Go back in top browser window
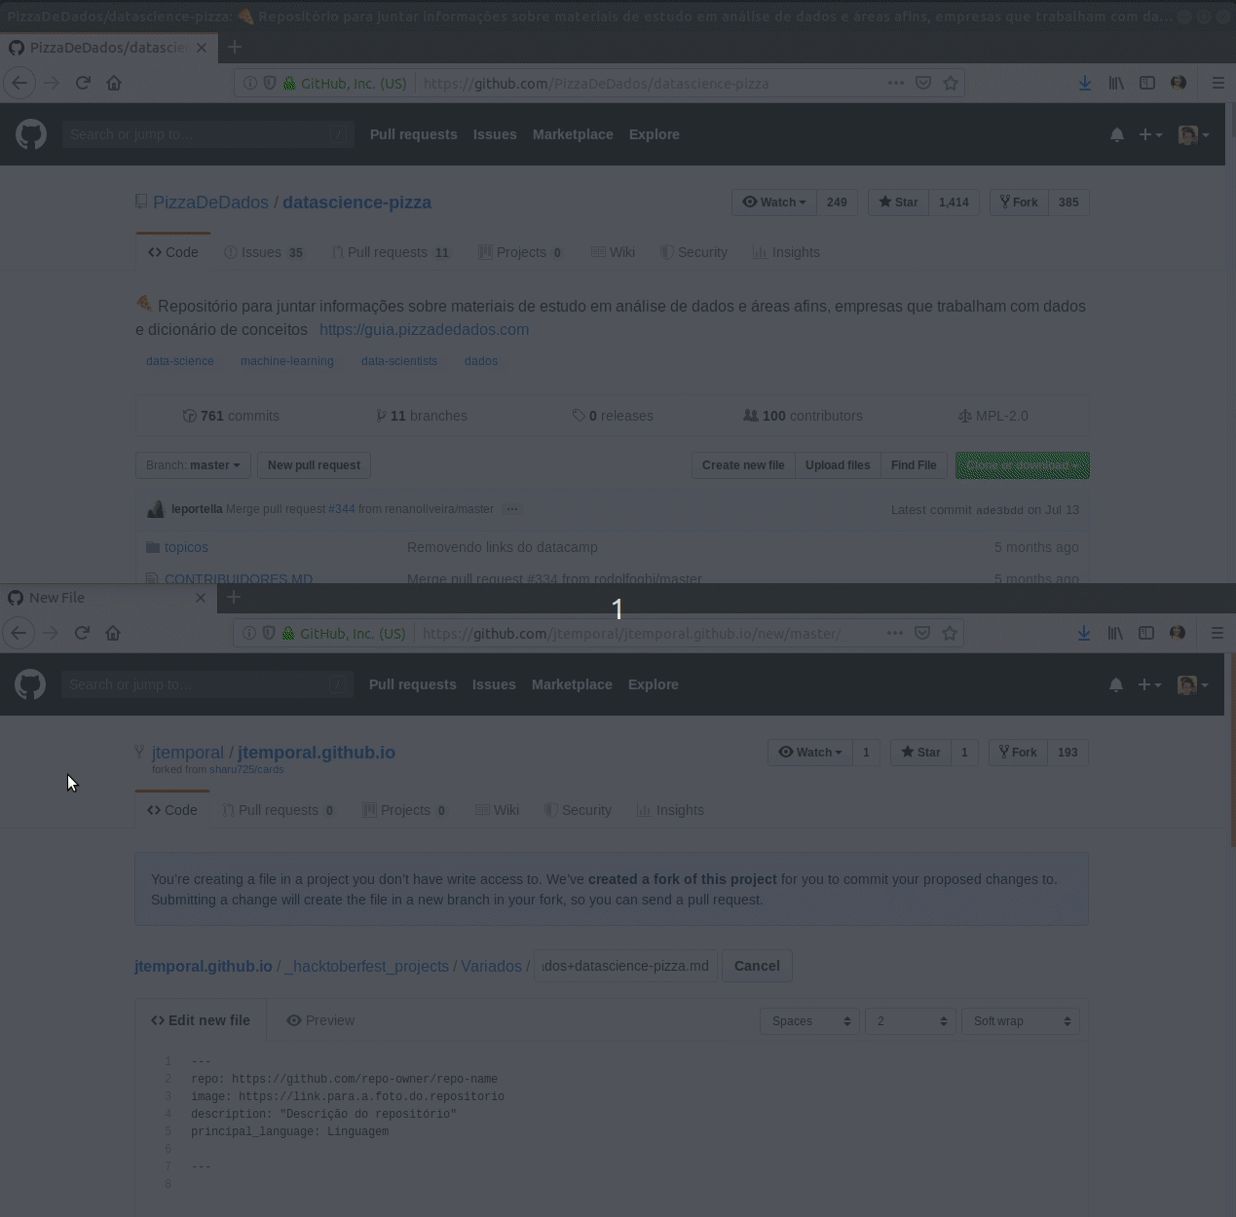1236x1217 pixels. [x=19, y=83]
